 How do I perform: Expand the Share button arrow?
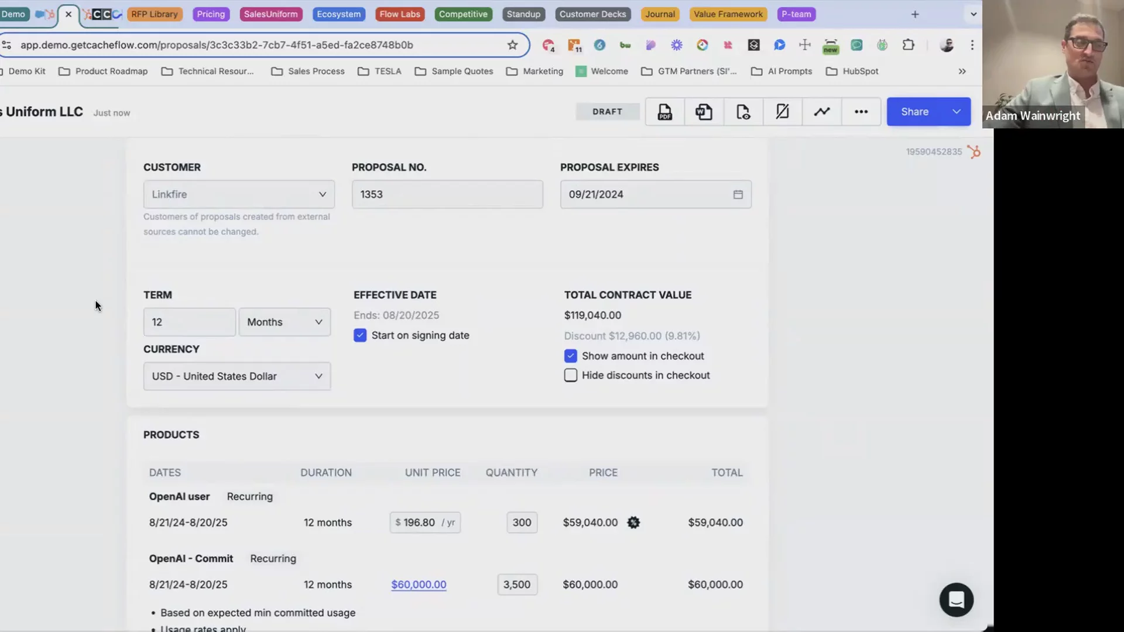pyautogui.click(x=957, y=112)
